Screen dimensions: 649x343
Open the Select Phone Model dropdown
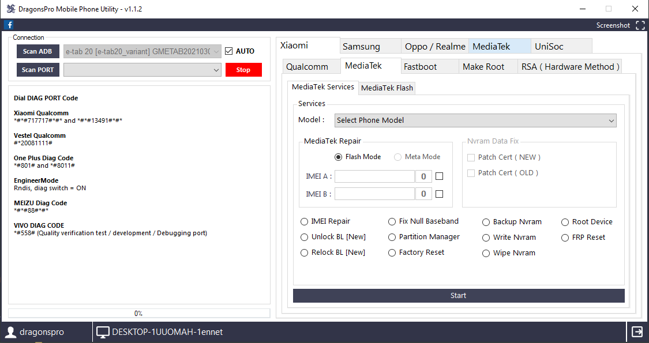[475, 120]
